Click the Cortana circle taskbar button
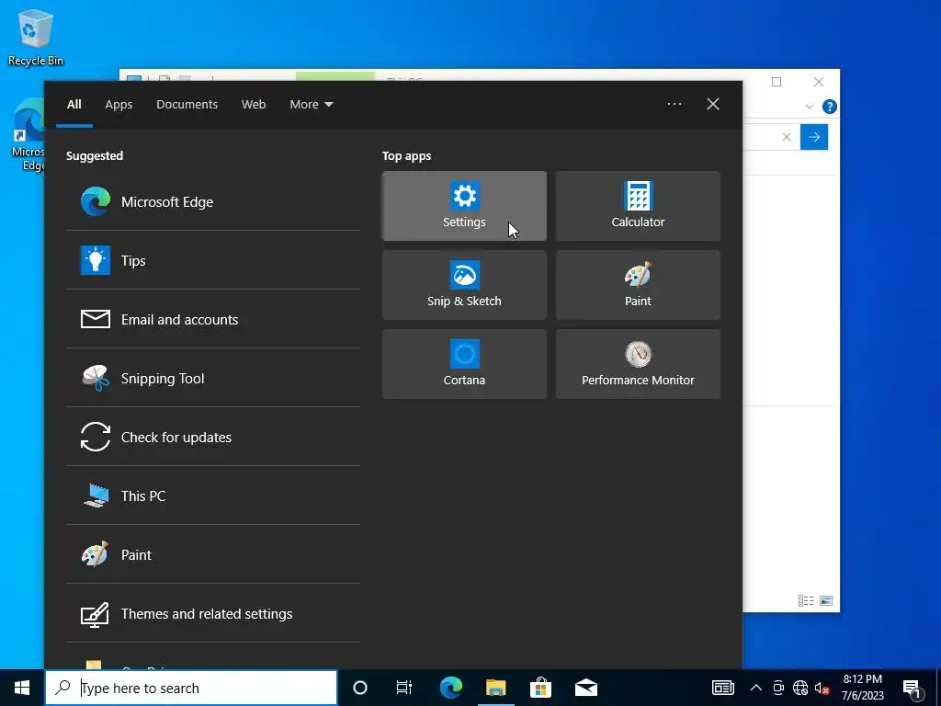 point(359,688)
